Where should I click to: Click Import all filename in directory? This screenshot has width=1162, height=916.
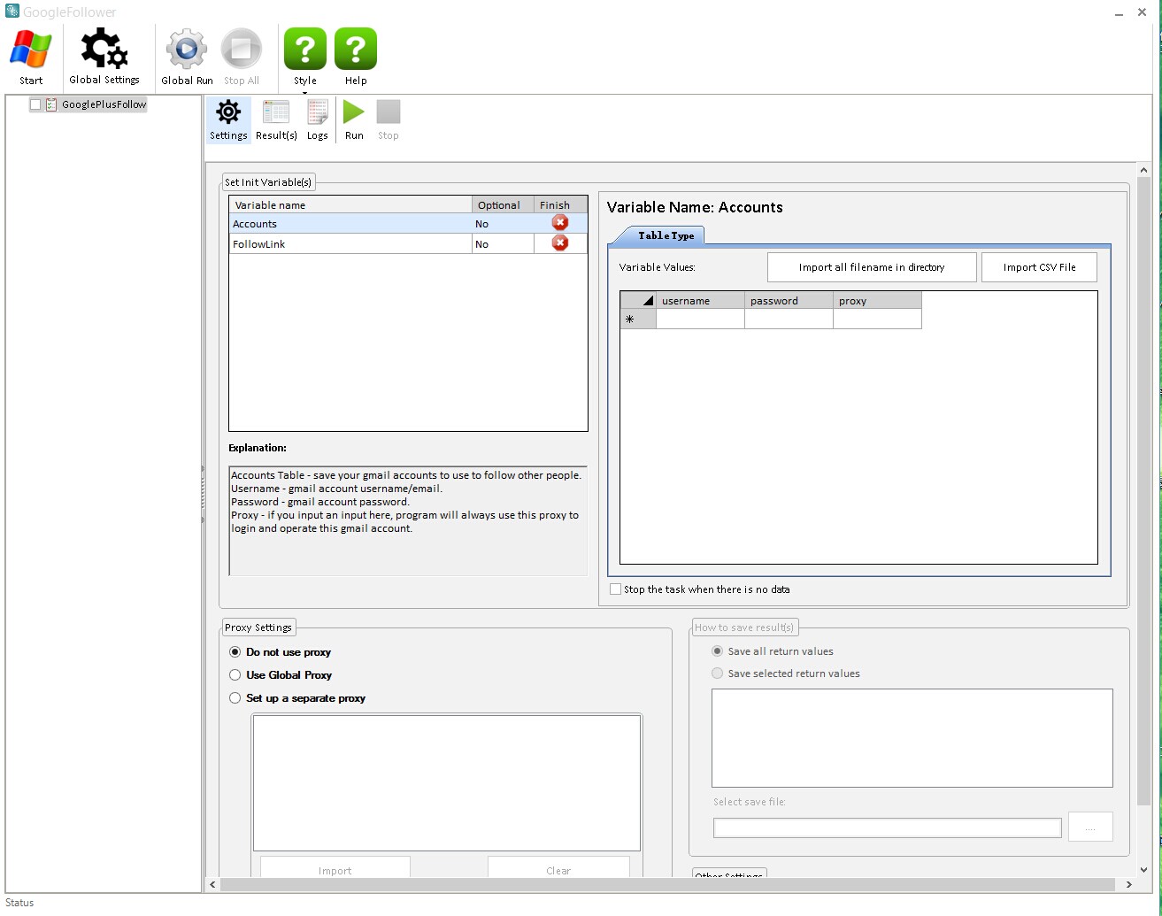[x=871, y=267]
